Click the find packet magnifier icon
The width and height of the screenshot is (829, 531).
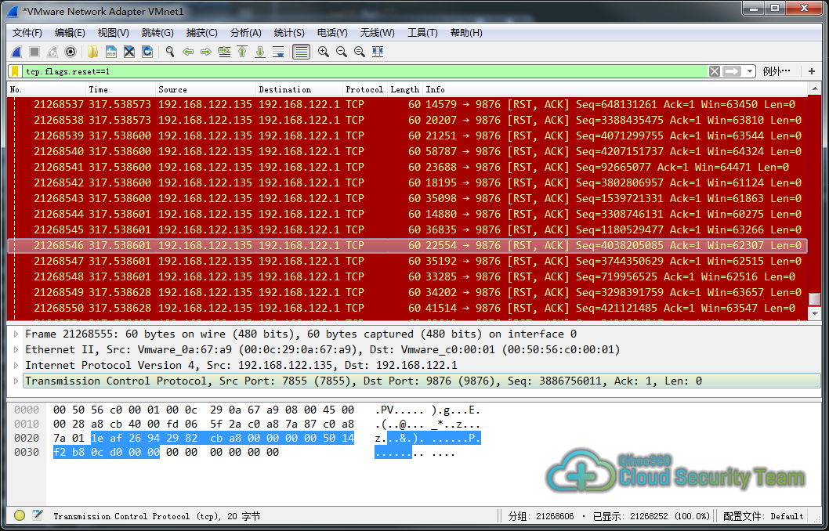(x=169, y=52)
